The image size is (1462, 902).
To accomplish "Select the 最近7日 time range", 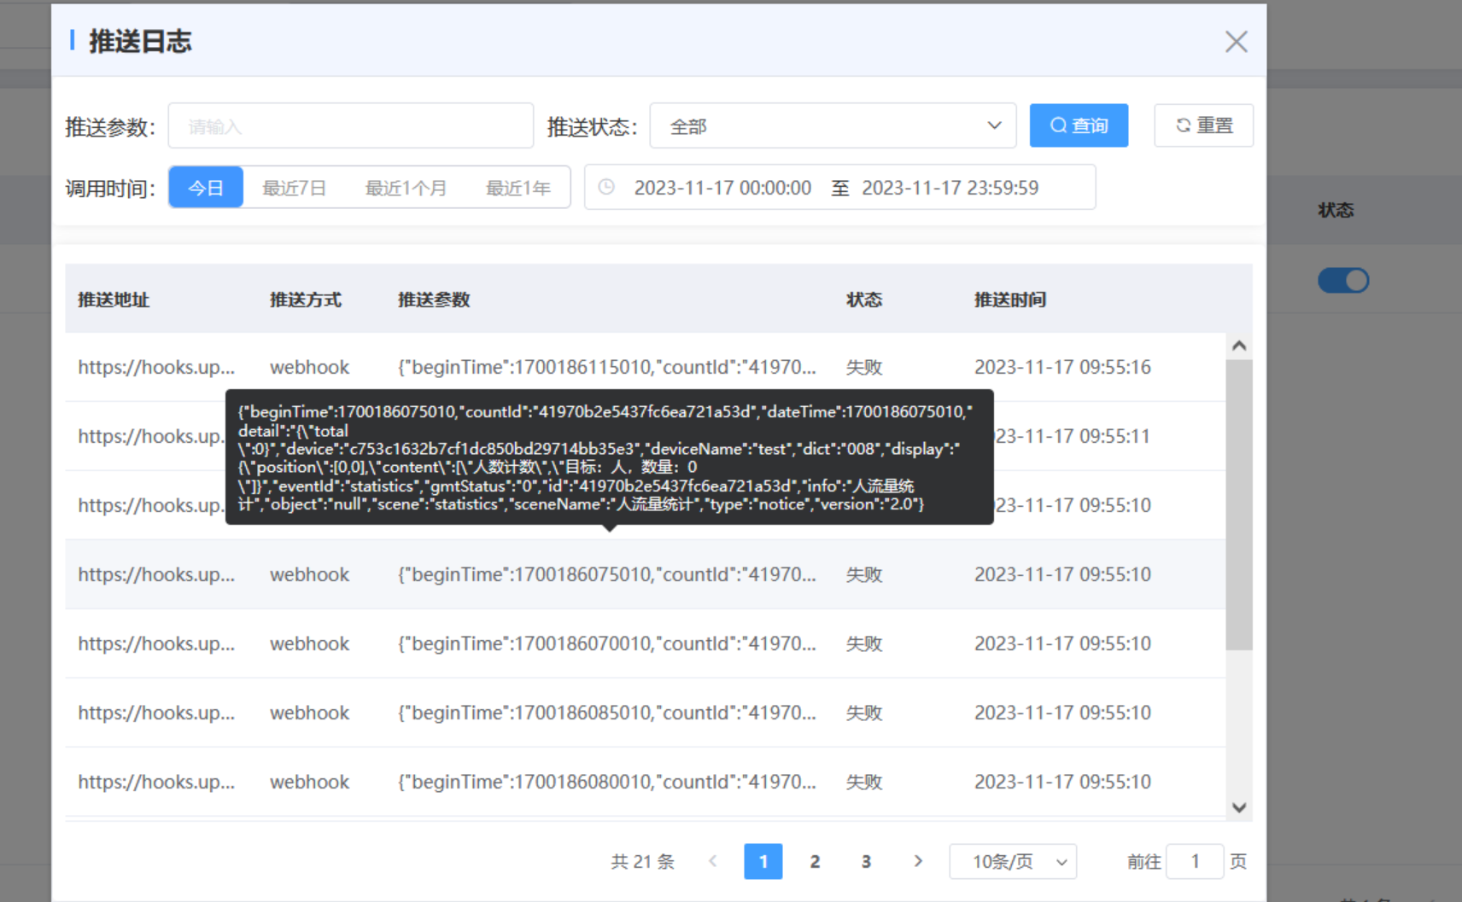I will 294,188.
